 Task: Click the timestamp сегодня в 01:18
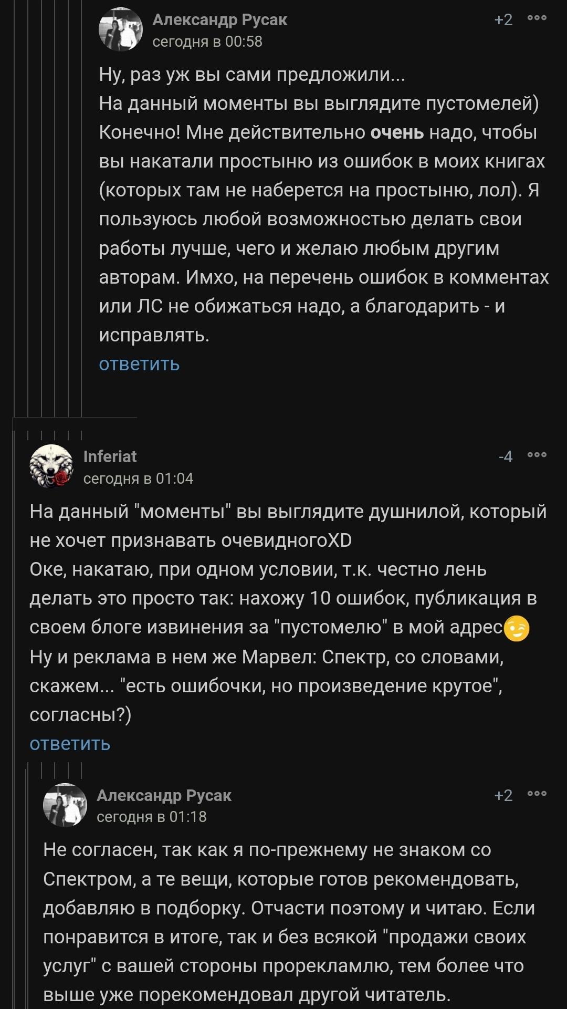(151, 817)
